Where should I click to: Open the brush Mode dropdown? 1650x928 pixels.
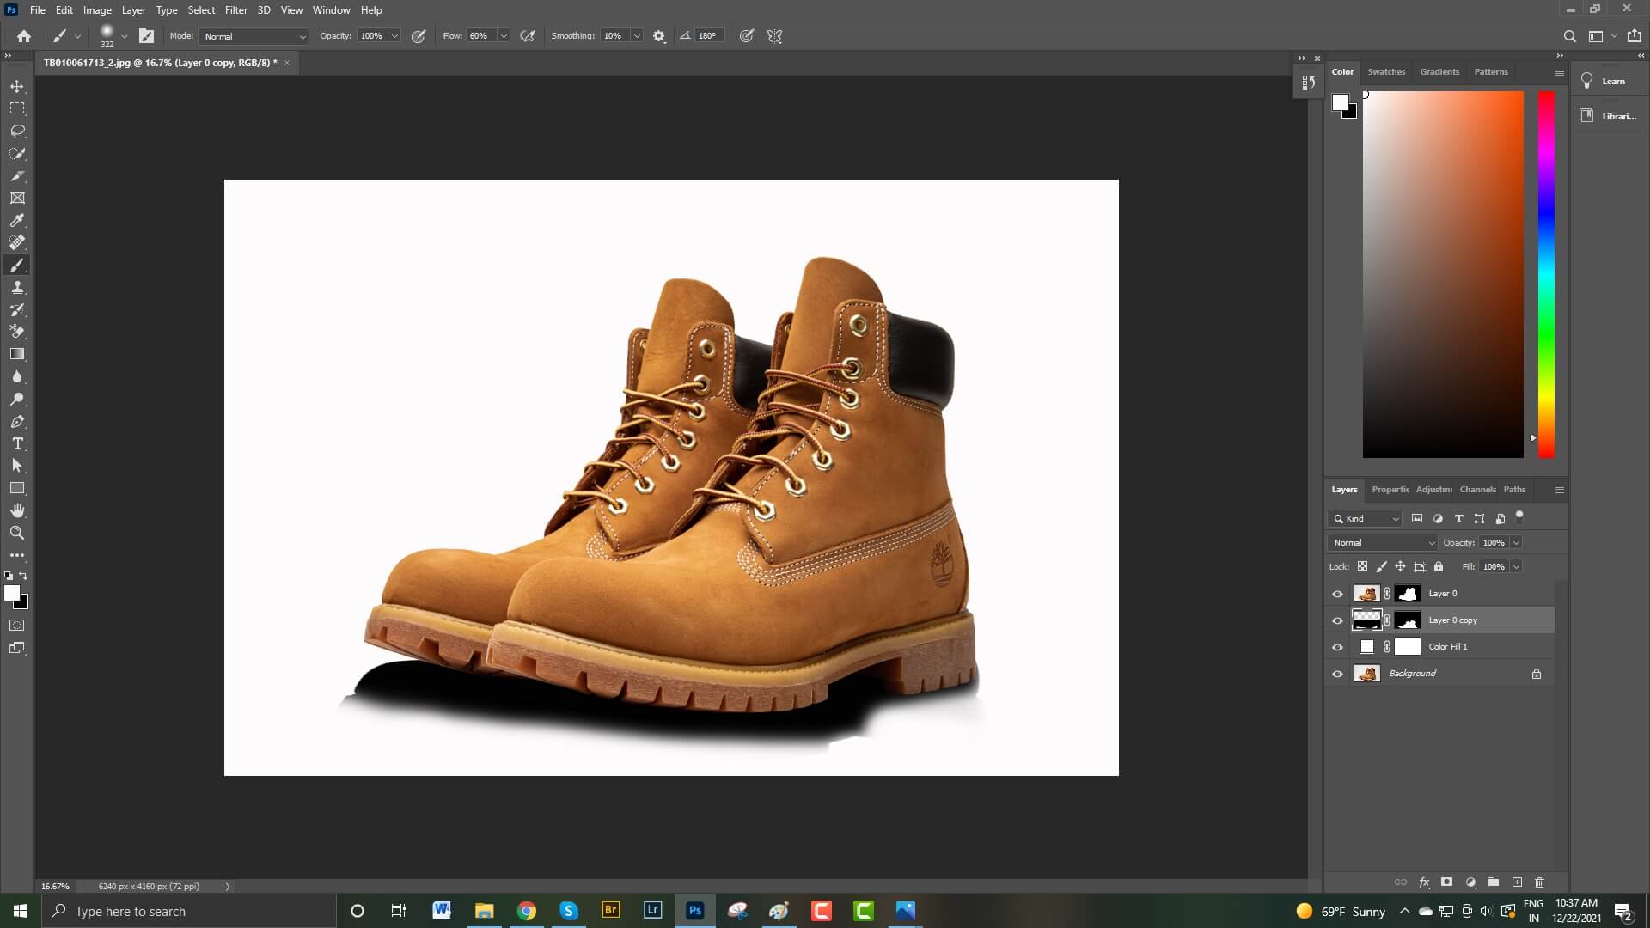coord(254,36)
